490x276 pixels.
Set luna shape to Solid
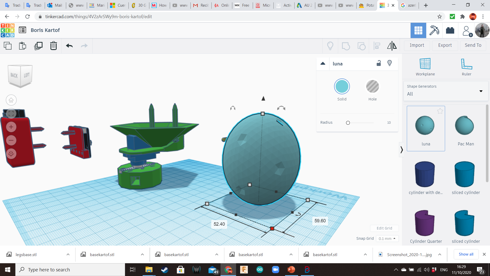tap(342, 86)
